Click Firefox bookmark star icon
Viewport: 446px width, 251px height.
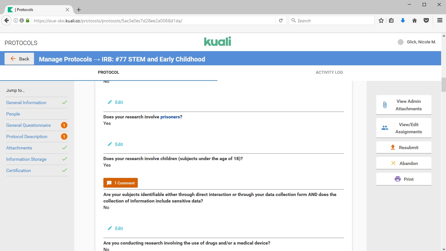pyautogui.click(x=381, y=21)
